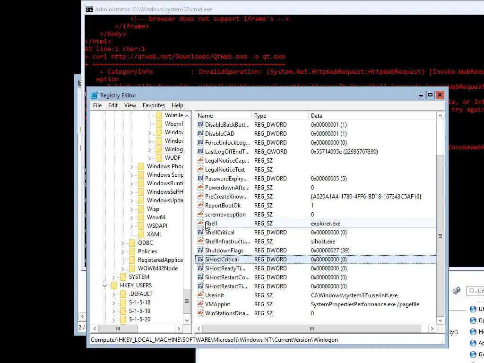Expand the SYSTEM hive

114,277
